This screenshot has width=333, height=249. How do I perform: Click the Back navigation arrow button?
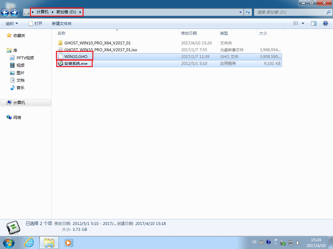click(5, 12)
